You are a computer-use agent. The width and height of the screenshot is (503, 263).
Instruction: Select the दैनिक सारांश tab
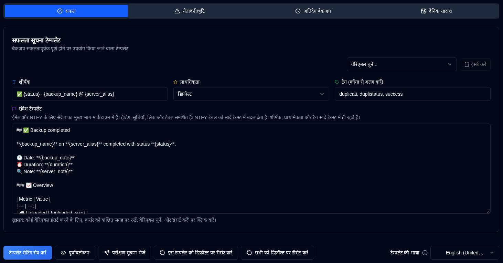click(x=437, y=11)
